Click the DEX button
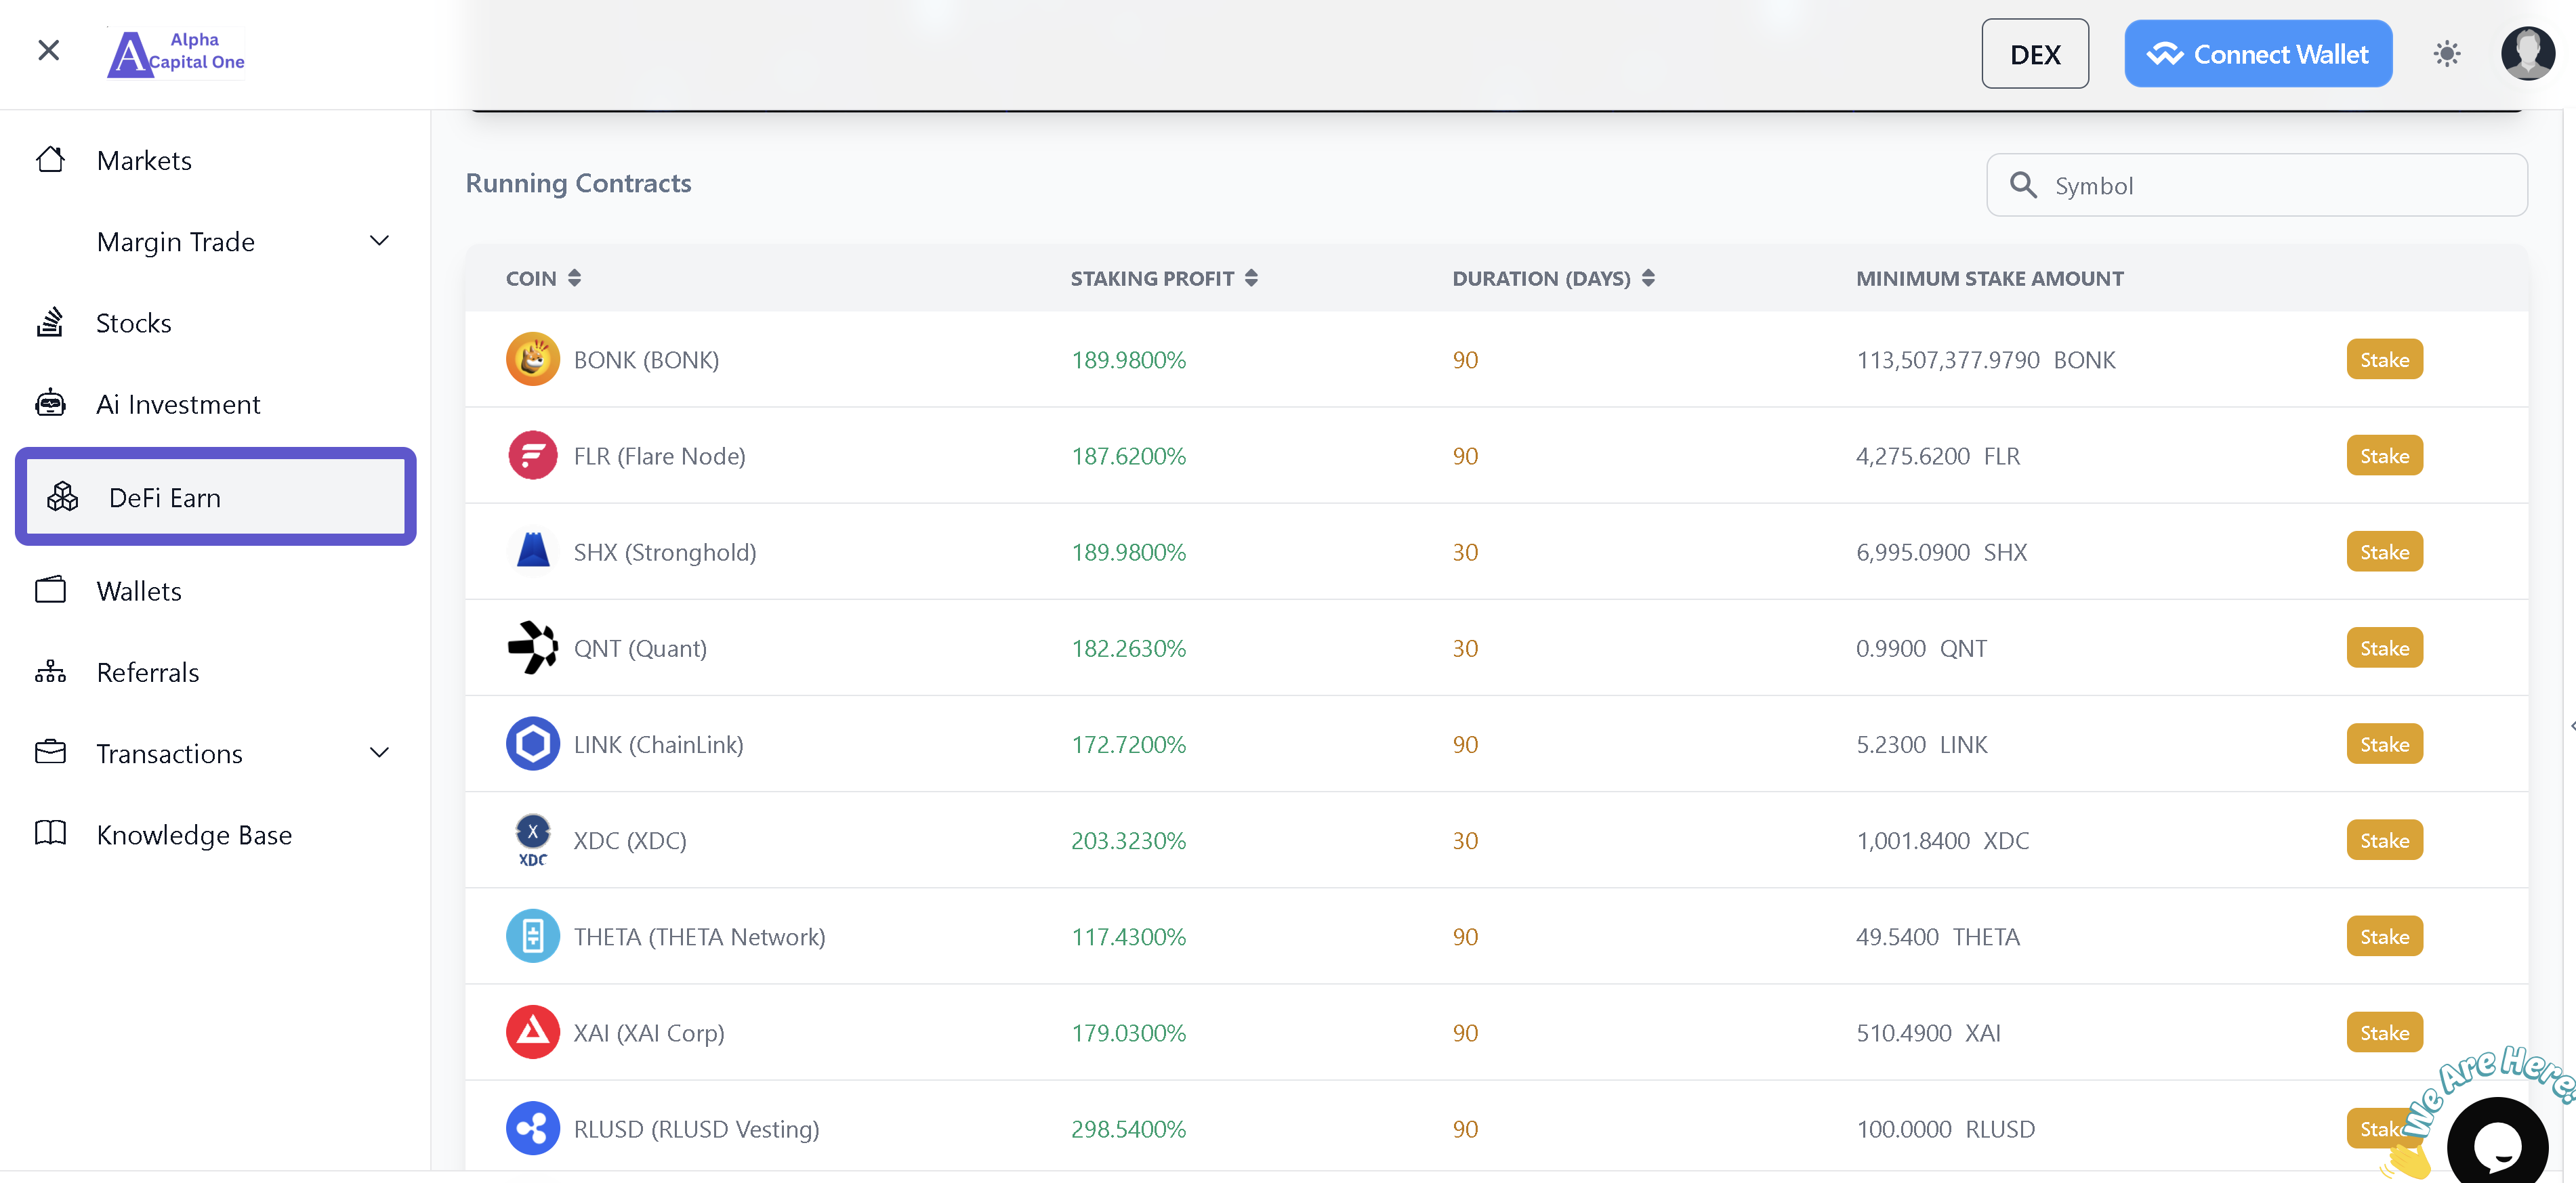Image resolution: width=2576 pixels, height=1183 pixels. click(2034, 54)
